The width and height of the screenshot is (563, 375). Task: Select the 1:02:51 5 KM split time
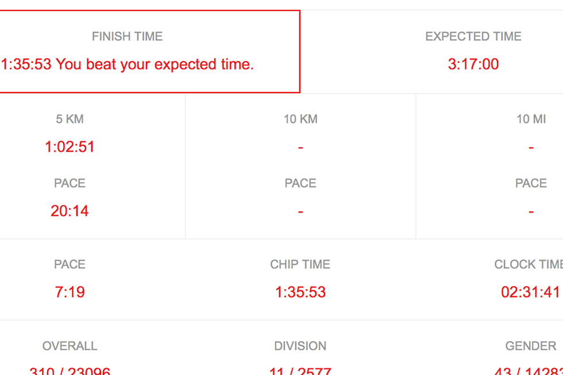click(70, 147)
